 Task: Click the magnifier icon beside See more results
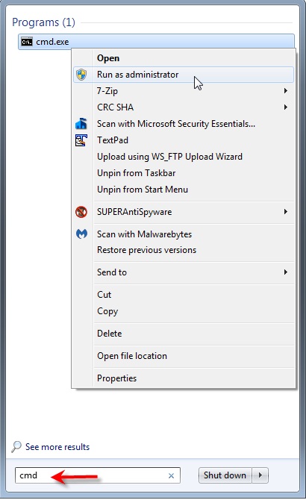click(16, 447)
